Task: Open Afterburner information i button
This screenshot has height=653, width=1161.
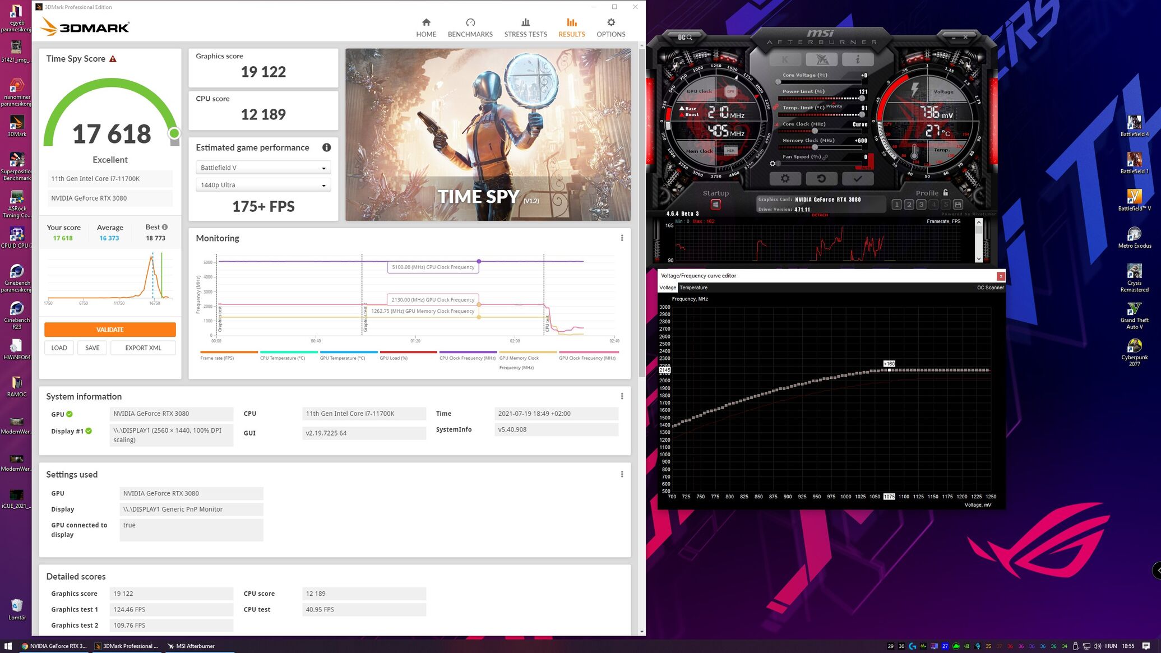Action: (x=857, y=59)
